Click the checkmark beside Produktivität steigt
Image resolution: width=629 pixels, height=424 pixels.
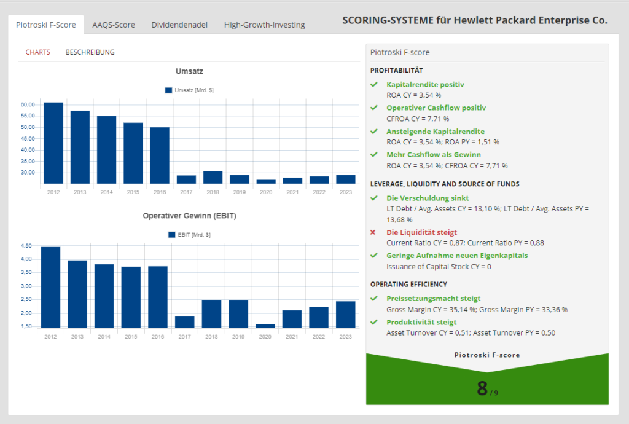(x=373, y=322)
